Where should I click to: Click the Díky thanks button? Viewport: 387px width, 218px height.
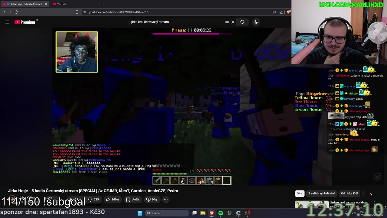coord(152,200)
